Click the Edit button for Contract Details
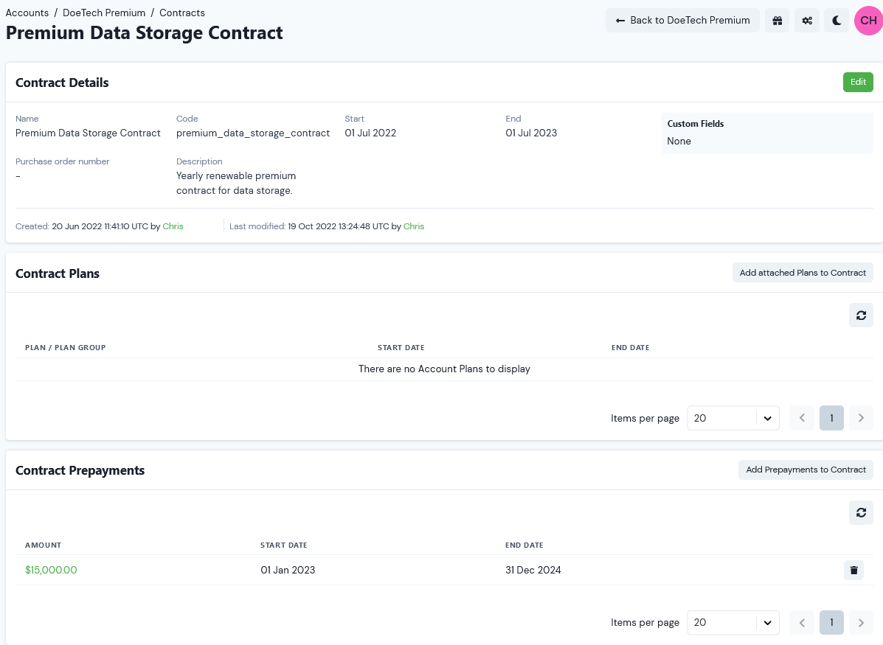Screen dimensions: 883x645 coord(857,82)
